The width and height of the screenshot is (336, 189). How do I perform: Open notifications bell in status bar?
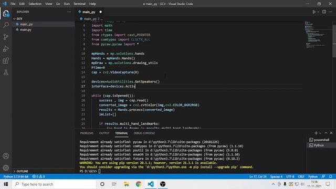331,176
